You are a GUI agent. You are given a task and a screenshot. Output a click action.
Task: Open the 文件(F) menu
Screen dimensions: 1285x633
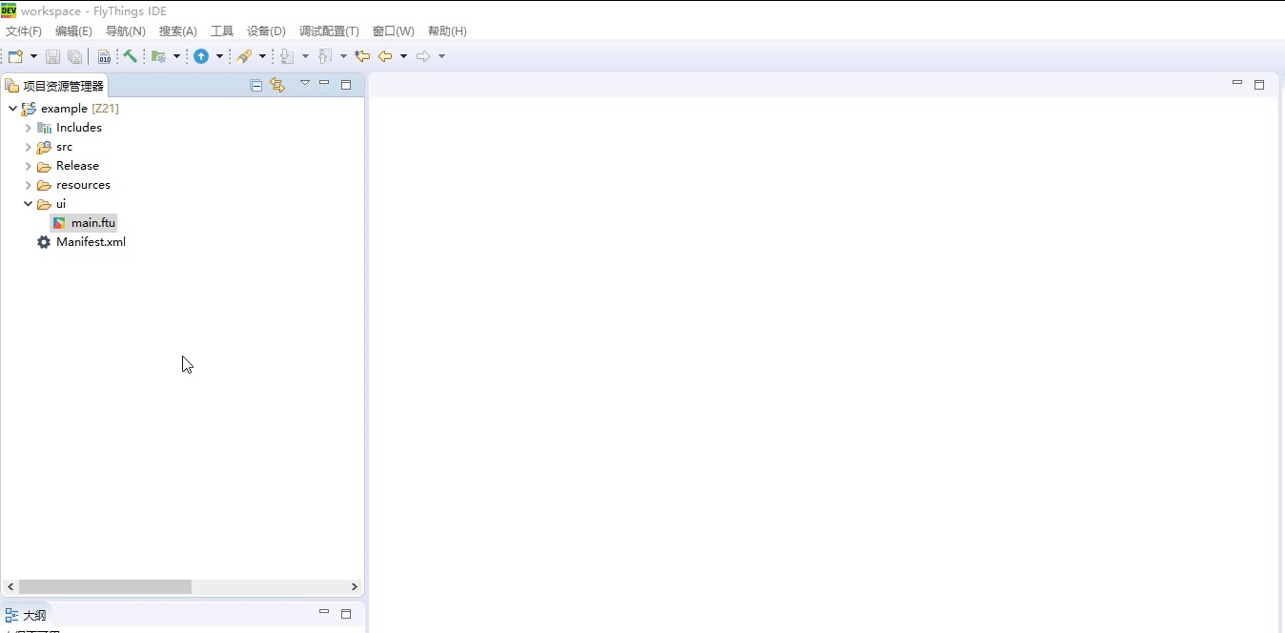(x=24, y=31)
